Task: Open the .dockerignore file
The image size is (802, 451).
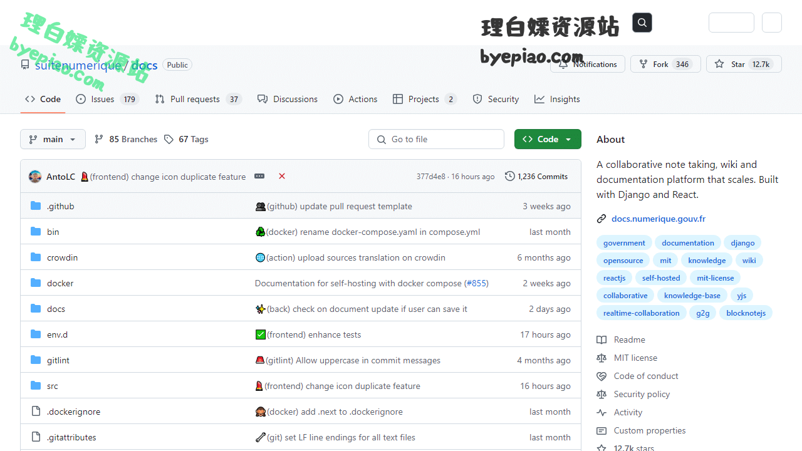Action: (x=73, y=412)
